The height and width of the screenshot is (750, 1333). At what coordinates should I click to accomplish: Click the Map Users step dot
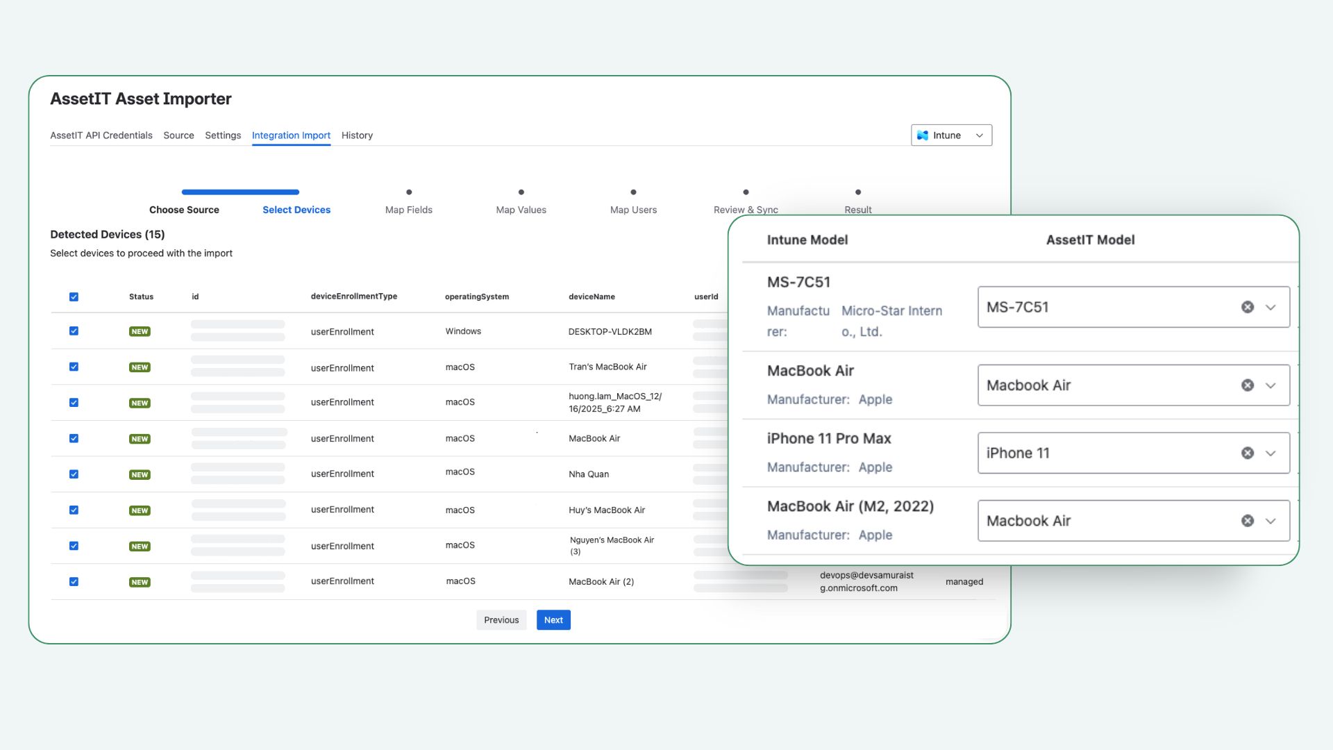633,192
